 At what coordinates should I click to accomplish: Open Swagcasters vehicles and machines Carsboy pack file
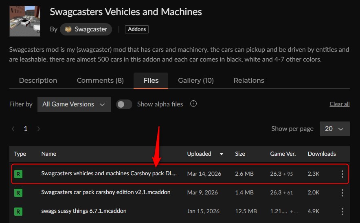pyautogui.click(x=109, y=174)
